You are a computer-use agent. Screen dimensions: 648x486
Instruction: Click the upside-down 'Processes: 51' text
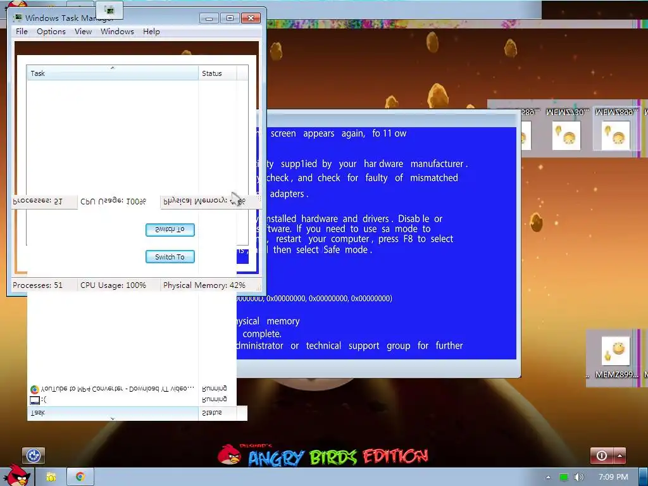coord(37,201)
